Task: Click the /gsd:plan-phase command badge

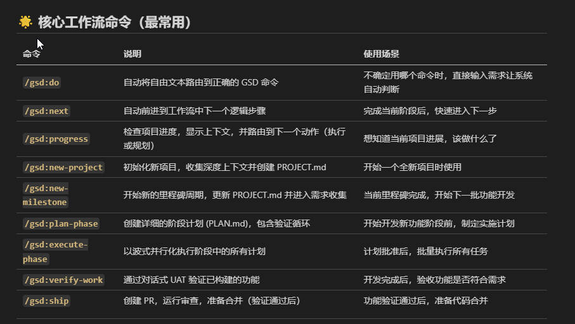Action: [61, 224]
